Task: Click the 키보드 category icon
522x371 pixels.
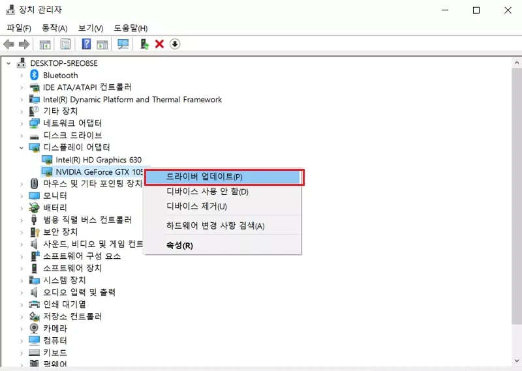Action: [35, 352]
